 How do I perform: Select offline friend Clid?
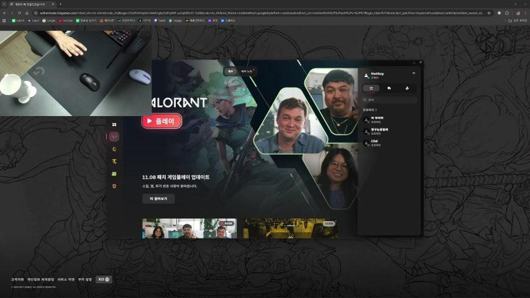(375, 142)
